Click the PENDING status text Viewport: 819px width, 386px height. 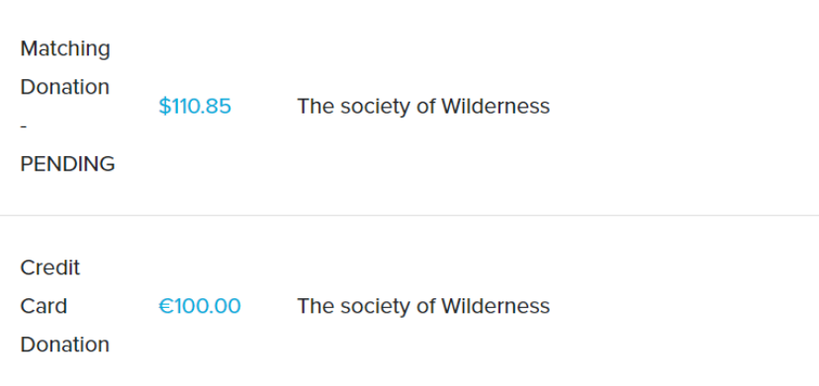pos(67,164)
